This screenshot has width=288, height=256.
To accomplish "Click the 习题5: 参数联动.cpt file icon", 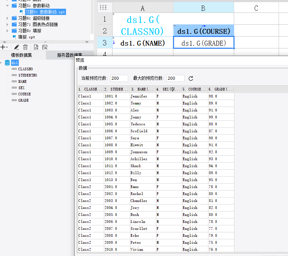I will [21, 12].
